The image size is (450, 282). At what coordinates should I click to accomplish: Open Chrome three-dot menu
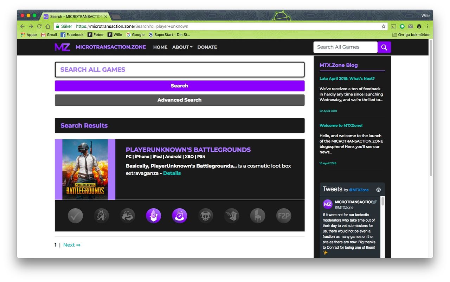pyautogui.click(x=427, y=26)
